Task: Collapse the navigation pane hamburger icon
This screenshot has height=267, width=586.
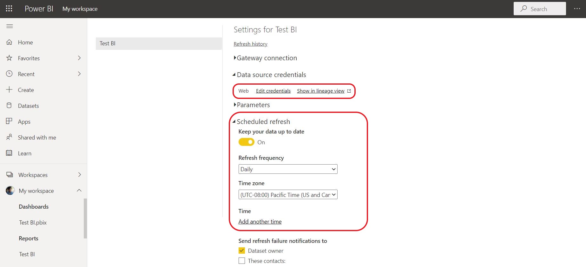Action: tap(10, 26)
